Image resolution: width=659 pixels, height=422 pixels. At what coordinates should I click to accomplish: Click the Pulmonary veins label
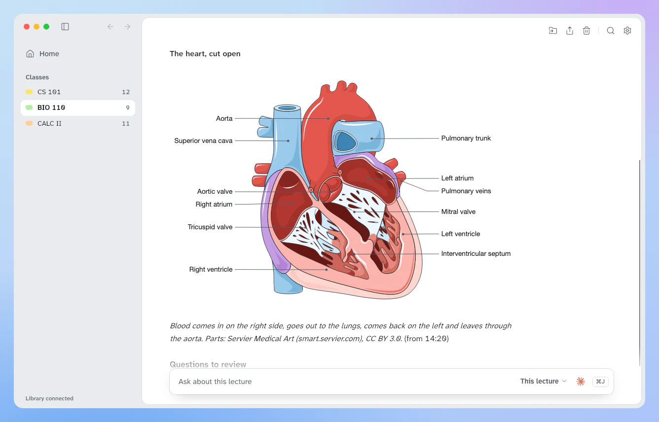(x=466, y=191)
